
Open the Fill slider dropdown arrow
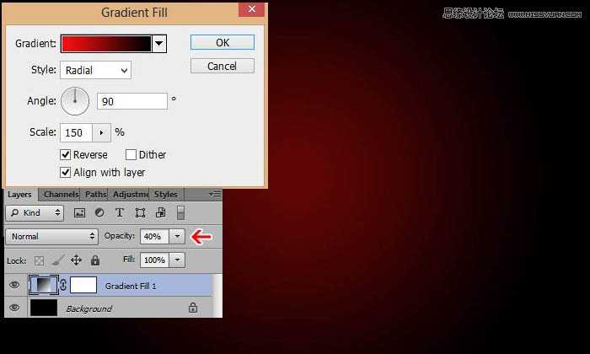pos(177,260)
